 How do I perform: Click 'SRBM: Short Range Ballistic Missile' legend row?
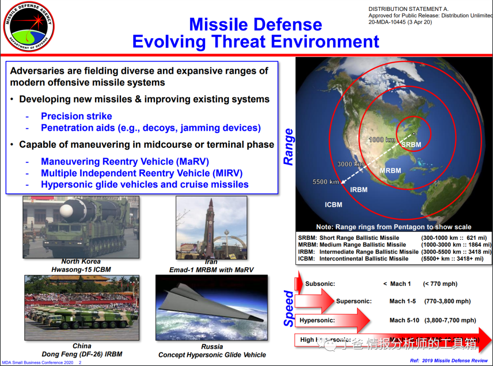pos(393,238)
